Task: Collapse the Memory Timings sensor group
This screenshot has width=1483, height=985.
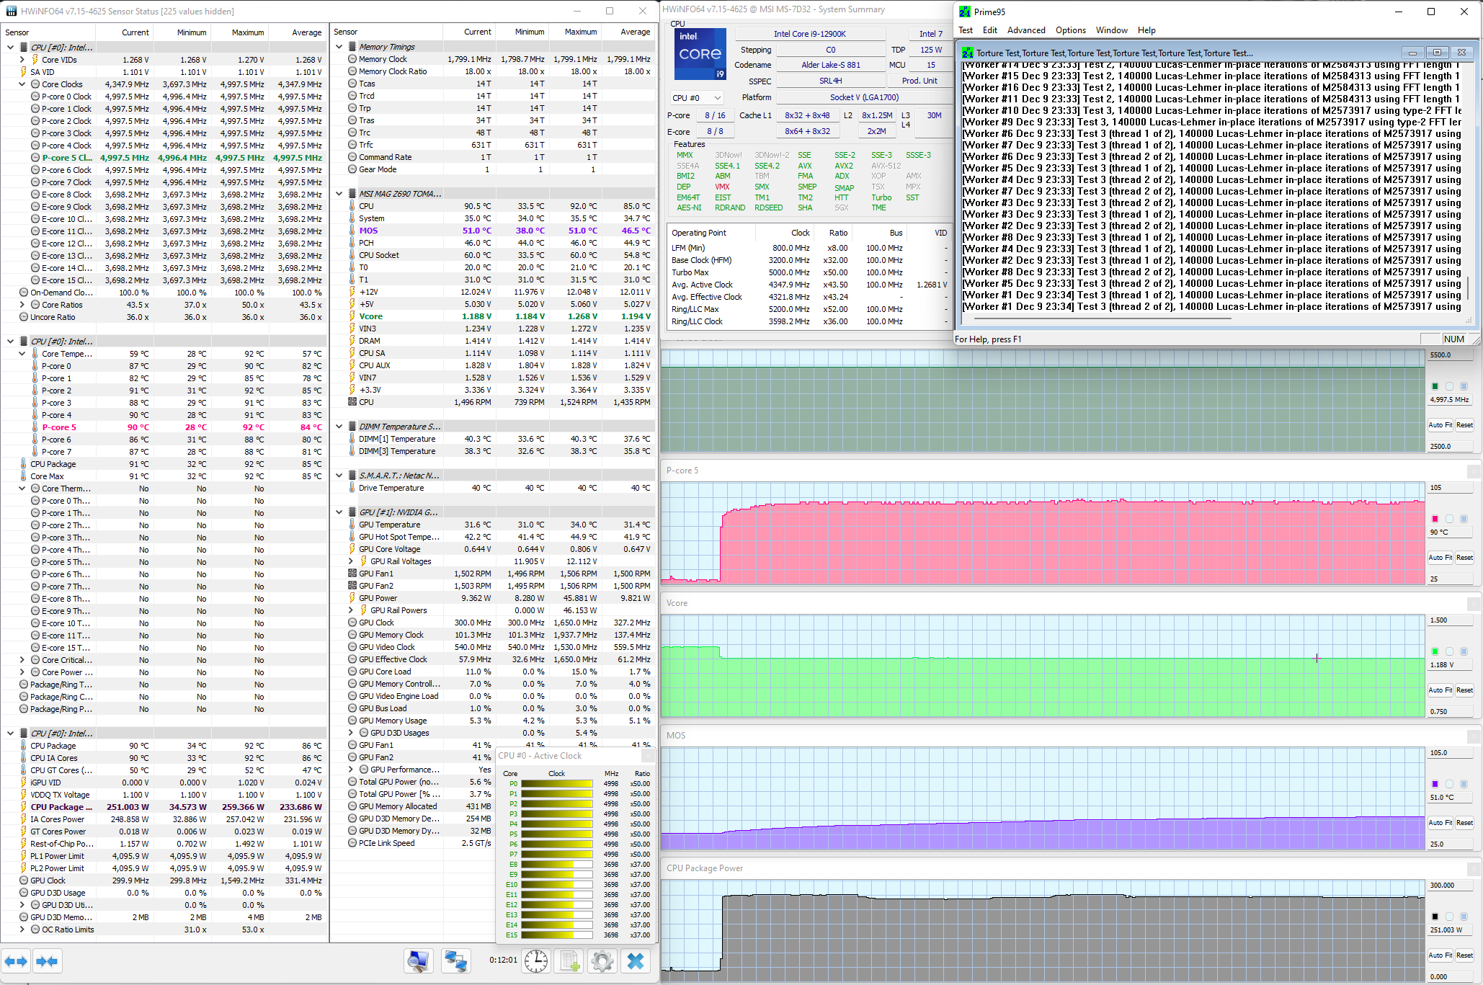Action: (x=339, y=47)
